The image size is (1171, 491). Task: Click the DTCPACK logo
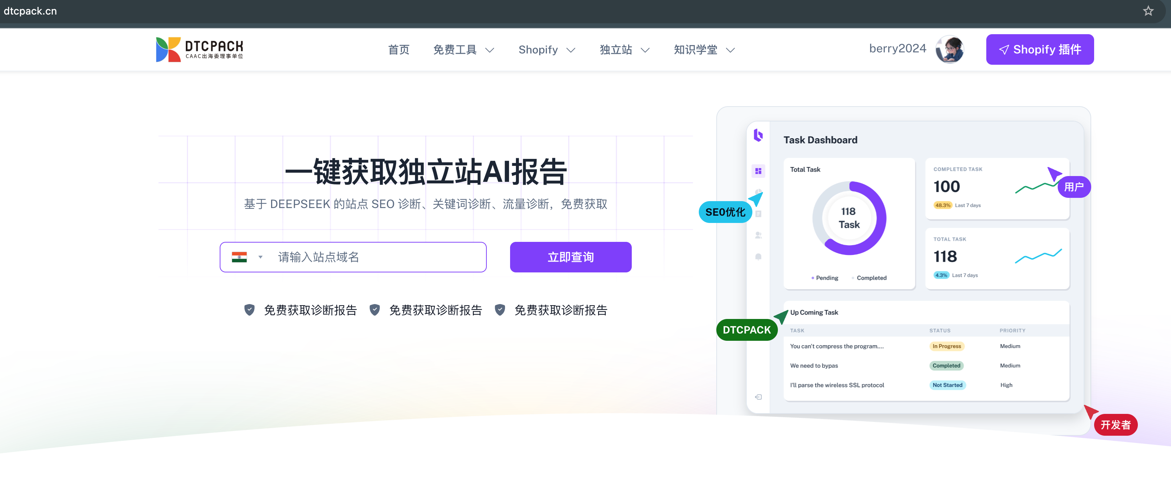[x=199, y=49]
